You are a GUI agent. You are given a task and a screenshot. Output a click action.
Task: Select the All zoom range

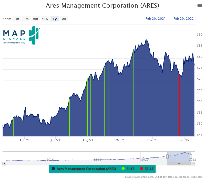(64, 19)
